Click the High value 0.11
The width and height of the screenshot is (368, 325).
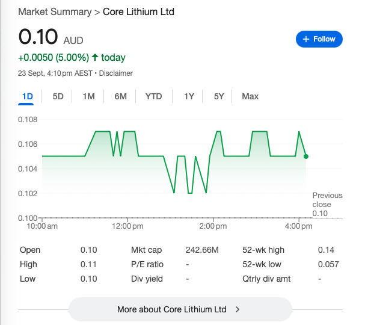[88, 264]
